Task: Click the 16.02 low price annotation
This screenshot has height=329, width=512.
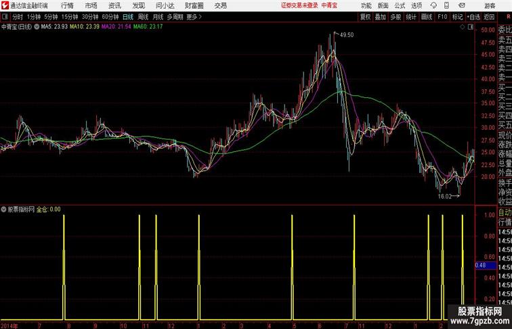Action: pyautogui.click(x=444, y=197)
